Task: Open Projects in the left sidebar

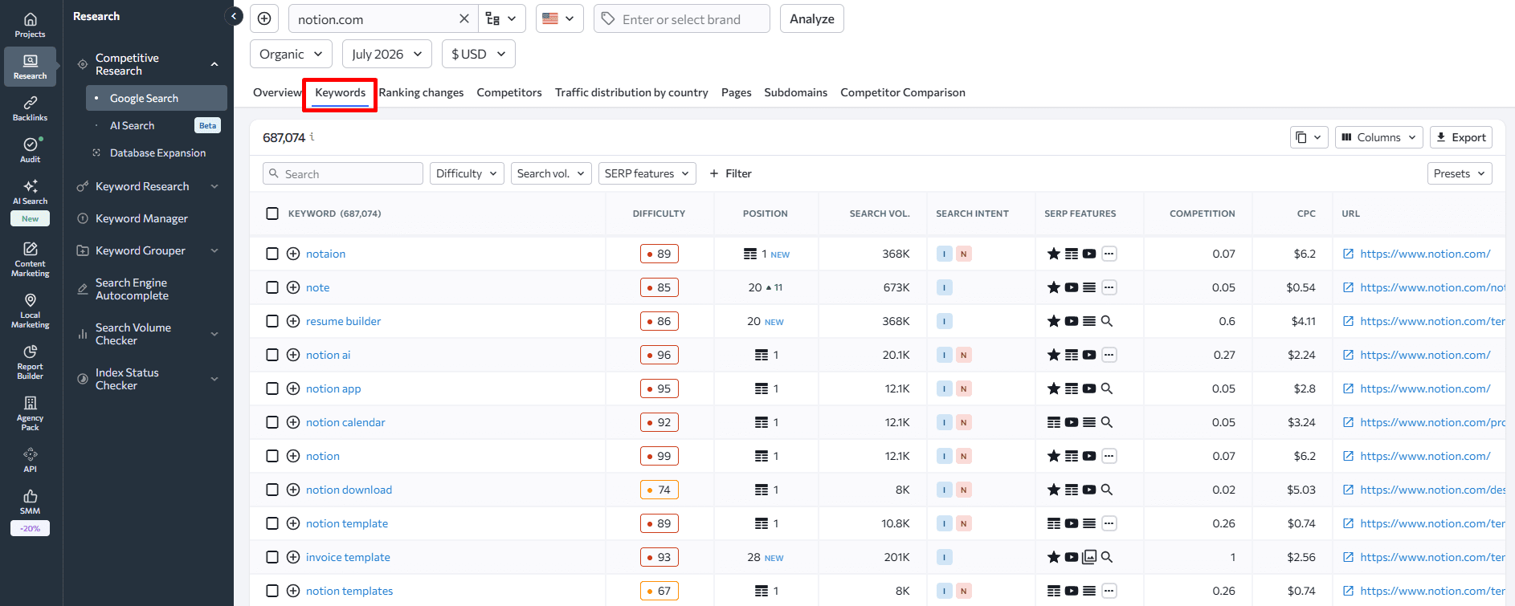Action: pos(30,25)
